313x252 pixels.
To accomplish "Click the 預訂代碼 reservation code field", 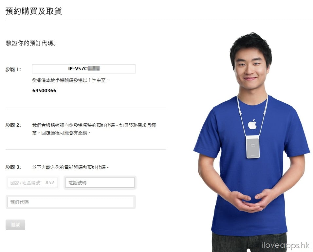I will [x=71, y=202].
